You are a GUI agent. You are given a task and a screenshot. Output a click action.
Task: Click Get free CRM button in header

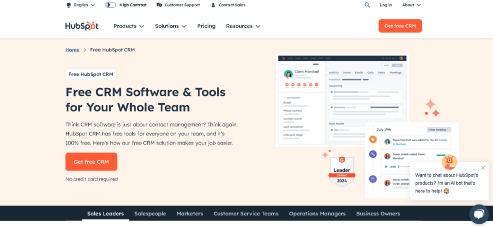tap(400, 26)
